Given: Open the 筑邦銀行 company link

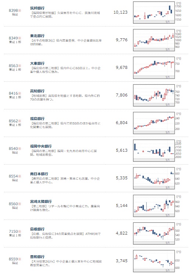Looking at the screenshot, I should pyautogui.click(x=37, y=8).
